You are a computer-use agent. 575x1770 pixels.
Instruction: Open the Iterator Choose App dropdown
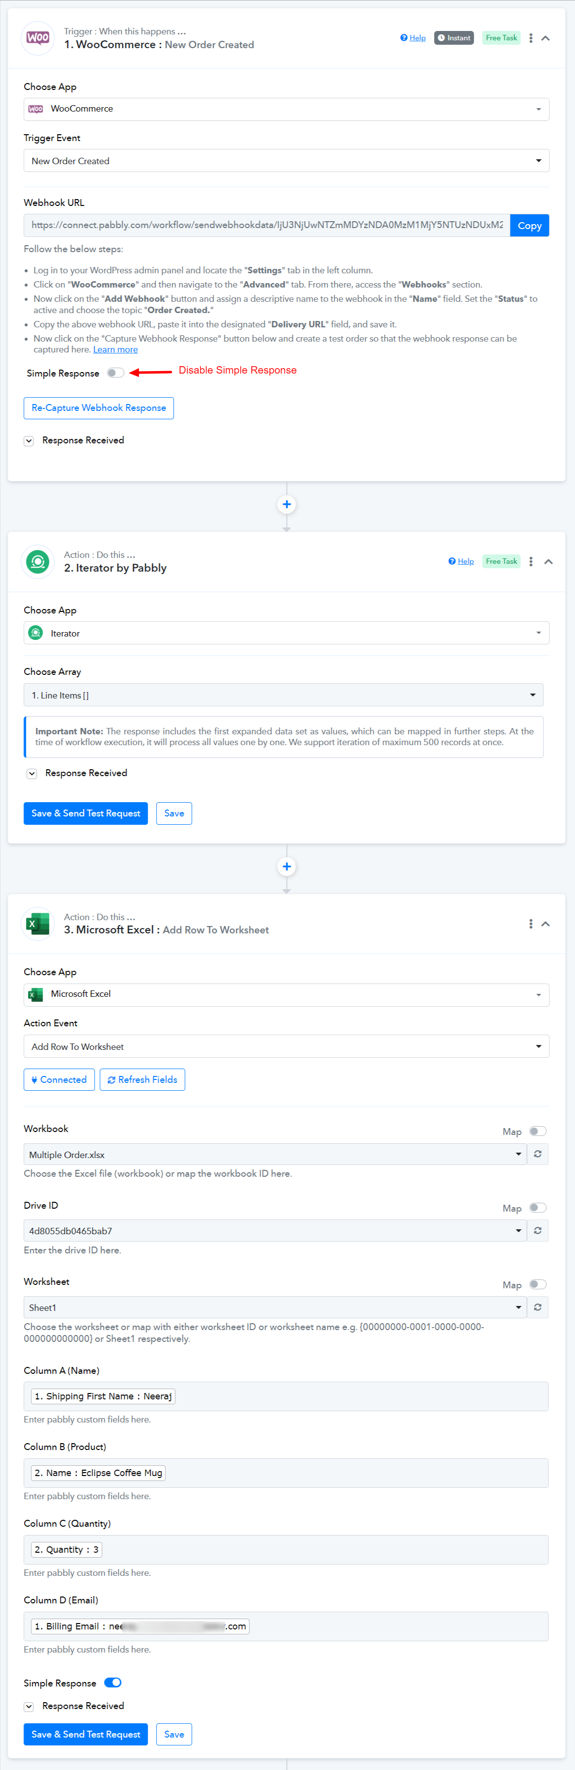click(x=286, y=633)
